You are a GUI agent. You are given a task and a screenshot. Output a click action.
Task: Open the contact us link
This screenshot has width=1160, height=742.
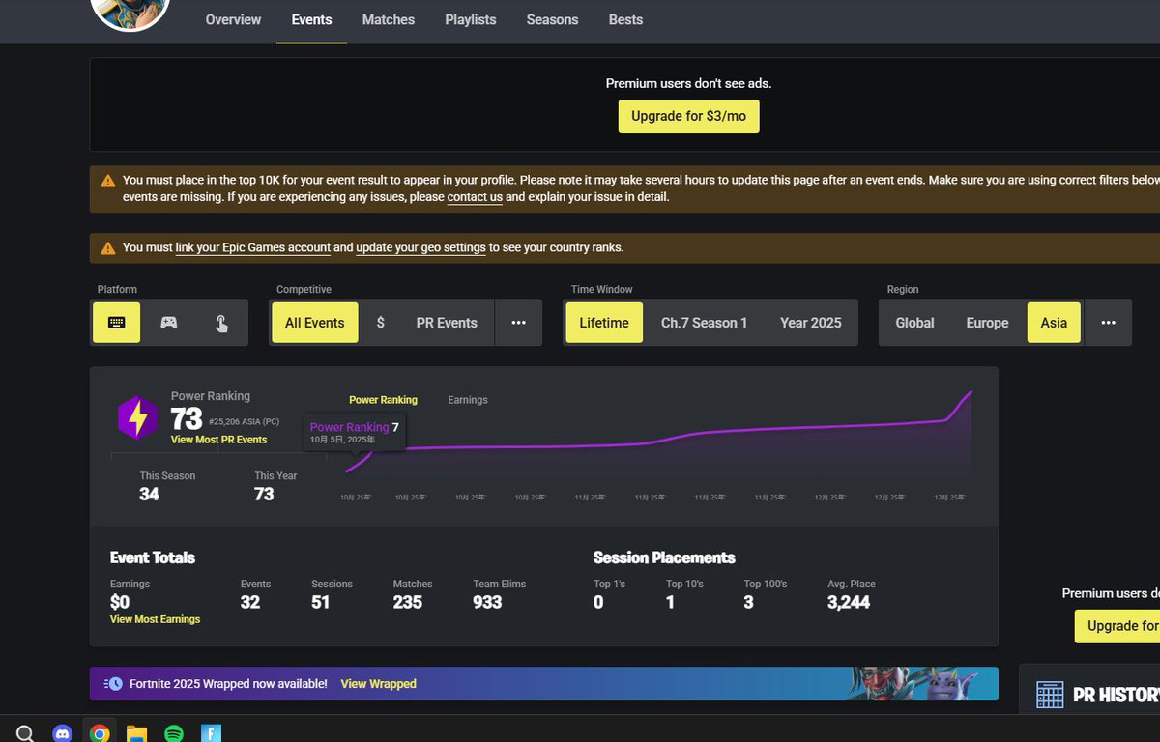pyautogui.click(x=475, y=197)
